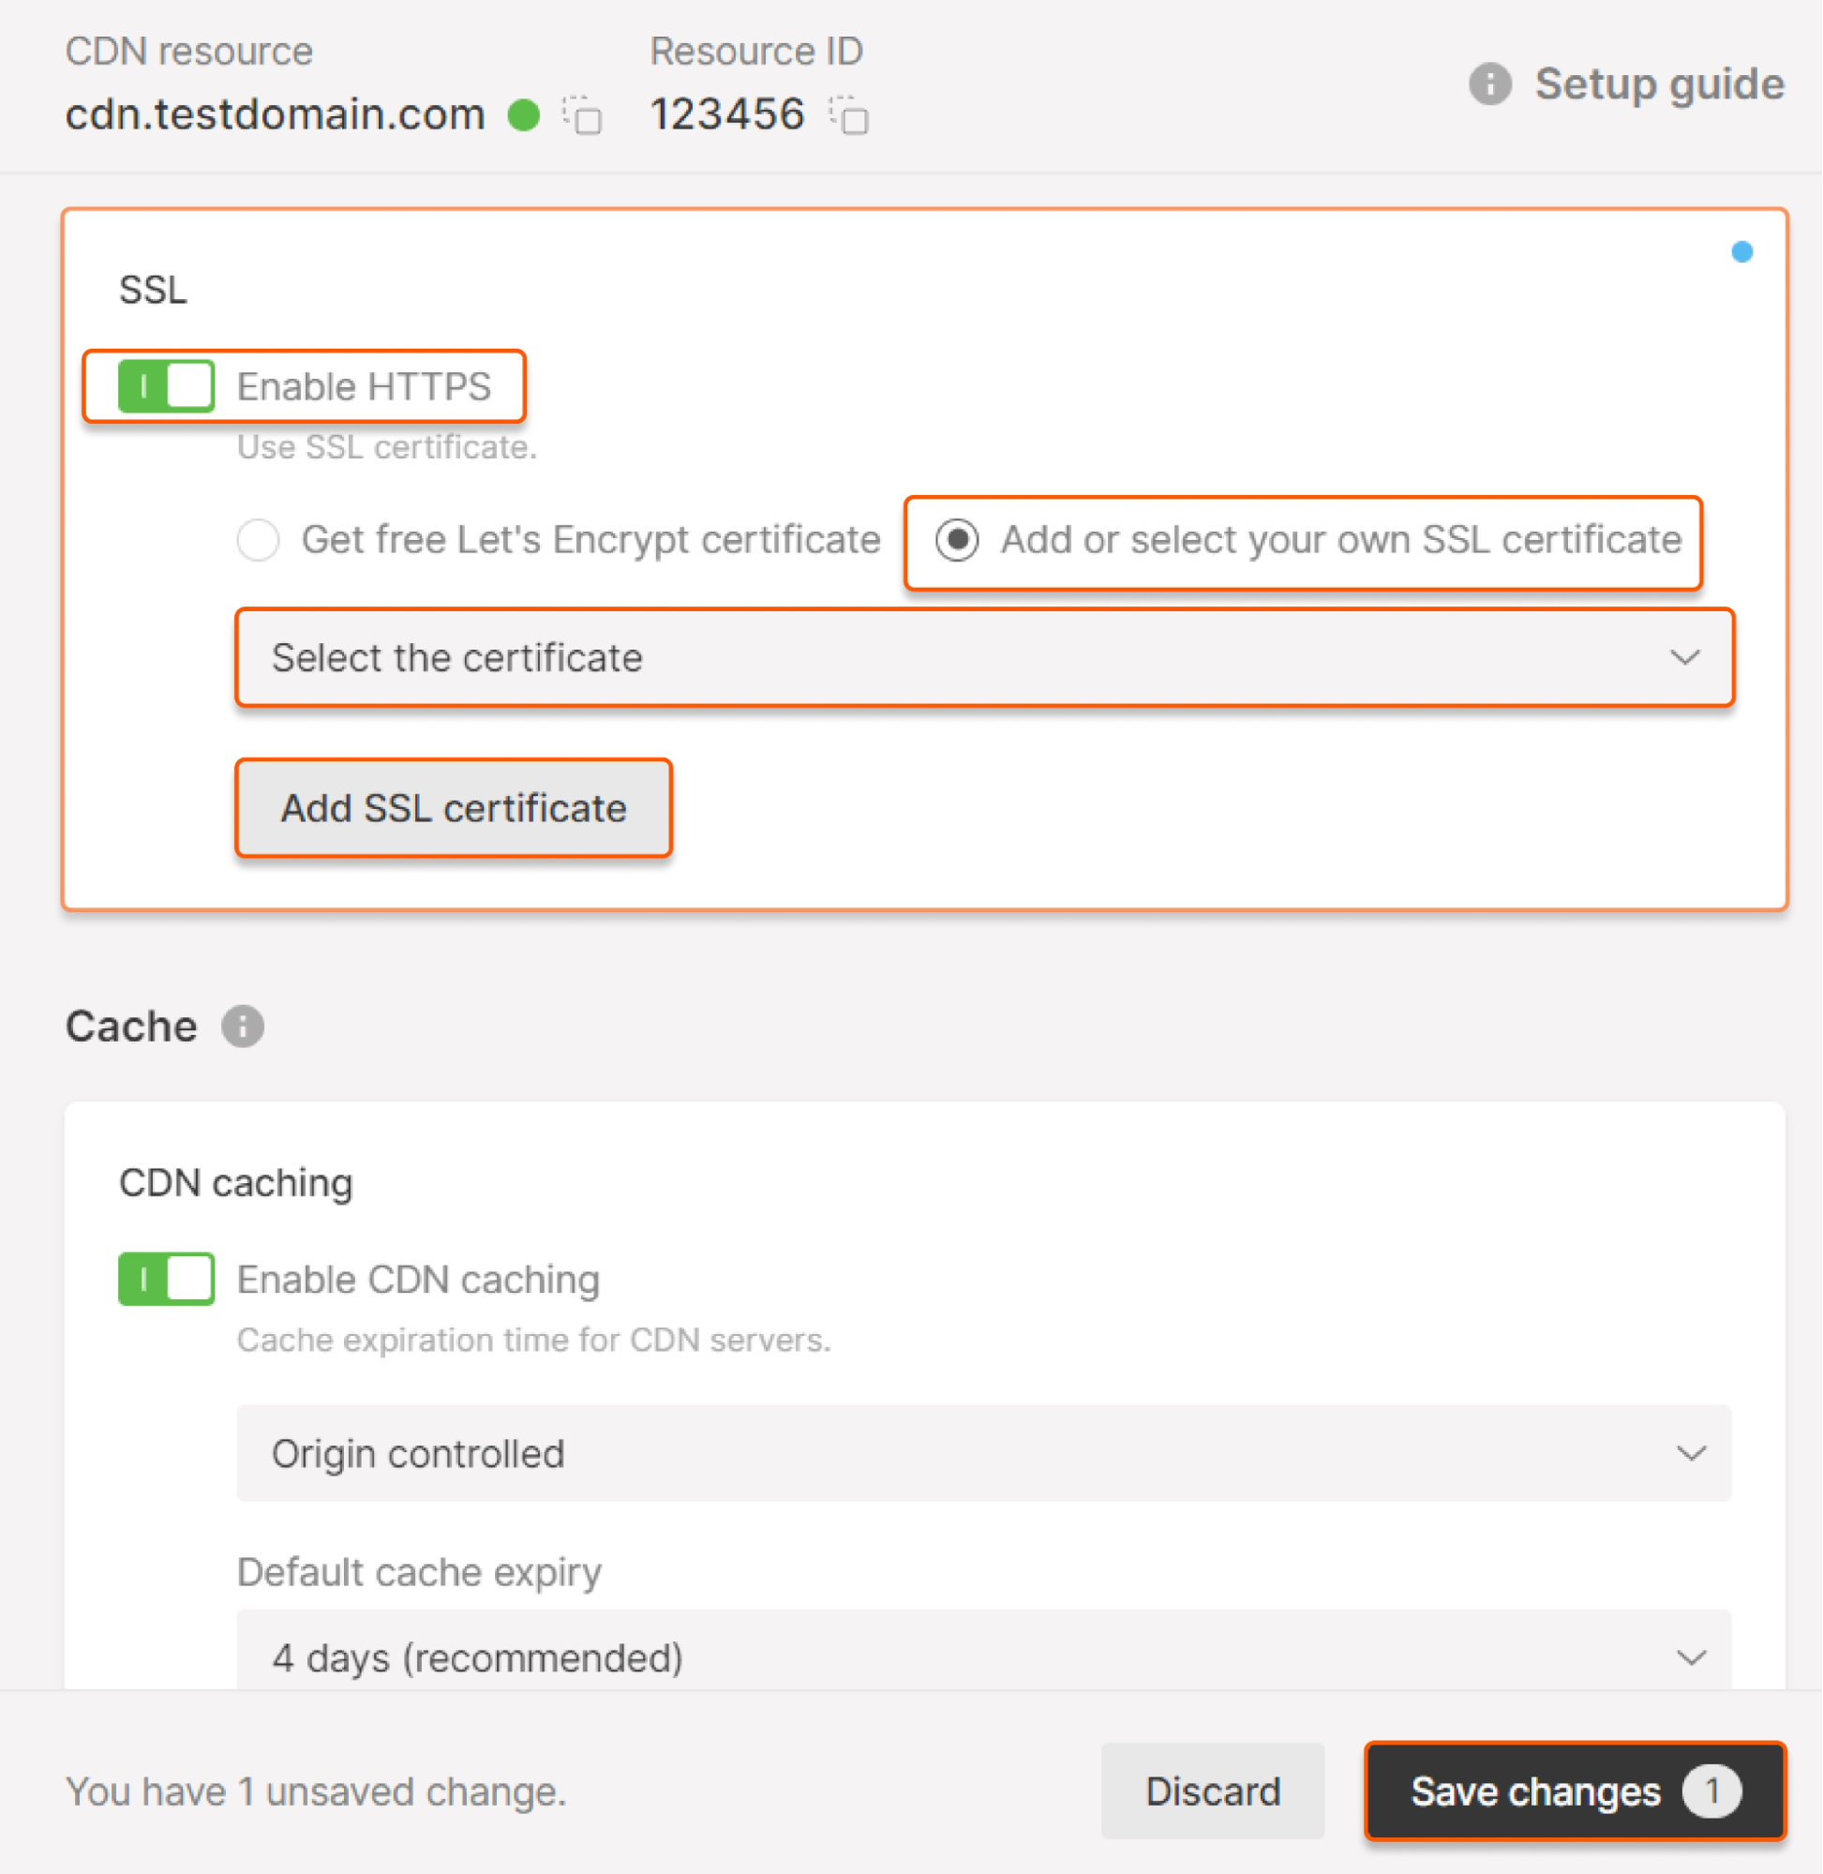This screenshot has width=1823, height=1874.
Task: Copy the CDN resource domain name
Action: point(583,117)
